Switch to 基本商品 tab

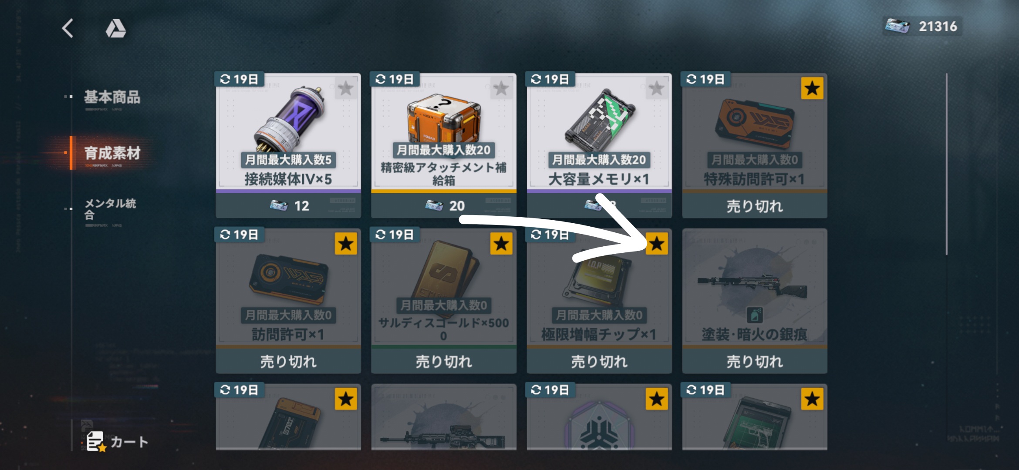coord(112,97)
